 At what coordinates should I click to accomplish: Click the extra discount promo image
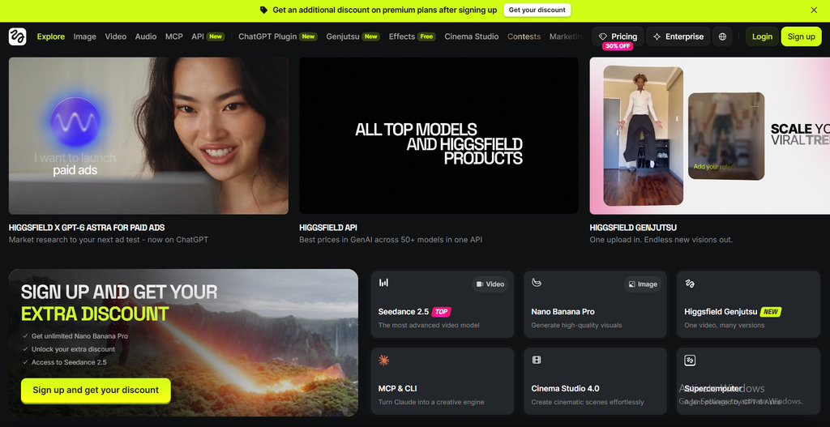click(184, 343)
